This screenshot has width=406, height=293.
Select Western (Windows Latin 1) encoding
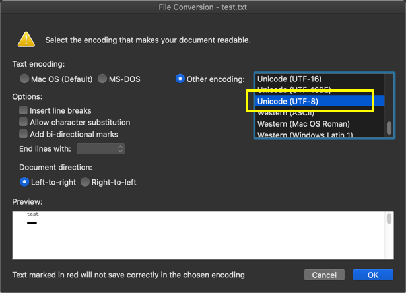[305, 135]
